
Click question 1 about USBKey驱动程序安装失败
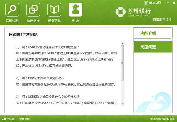47,47
